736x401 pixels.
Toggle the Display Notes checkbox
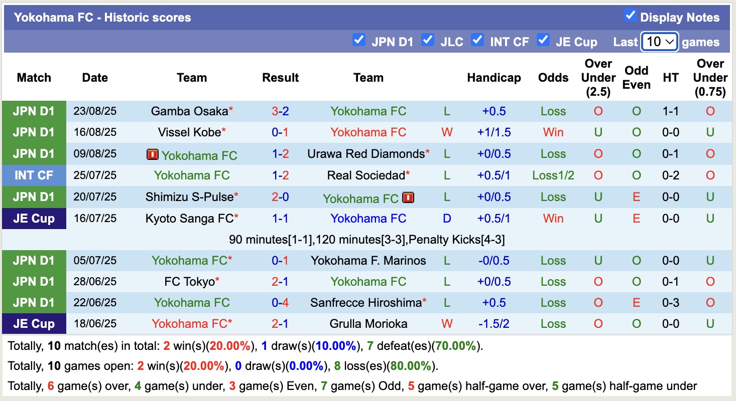631,16
